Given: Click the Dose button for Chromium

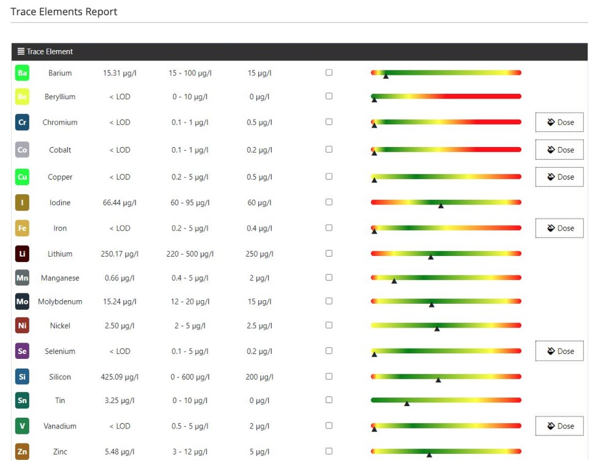Looking at the screenshot, I should 559,122.
